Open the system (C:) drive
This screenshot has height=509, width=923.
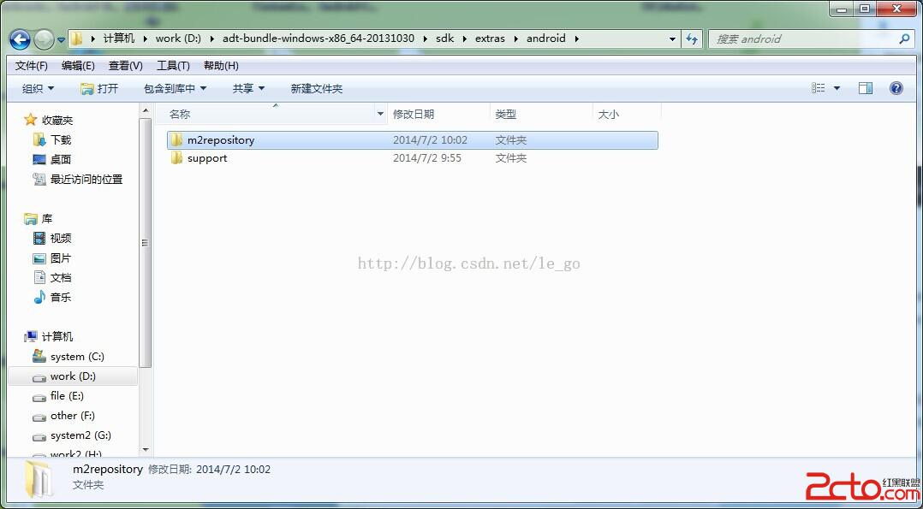(x=77, y=357)
